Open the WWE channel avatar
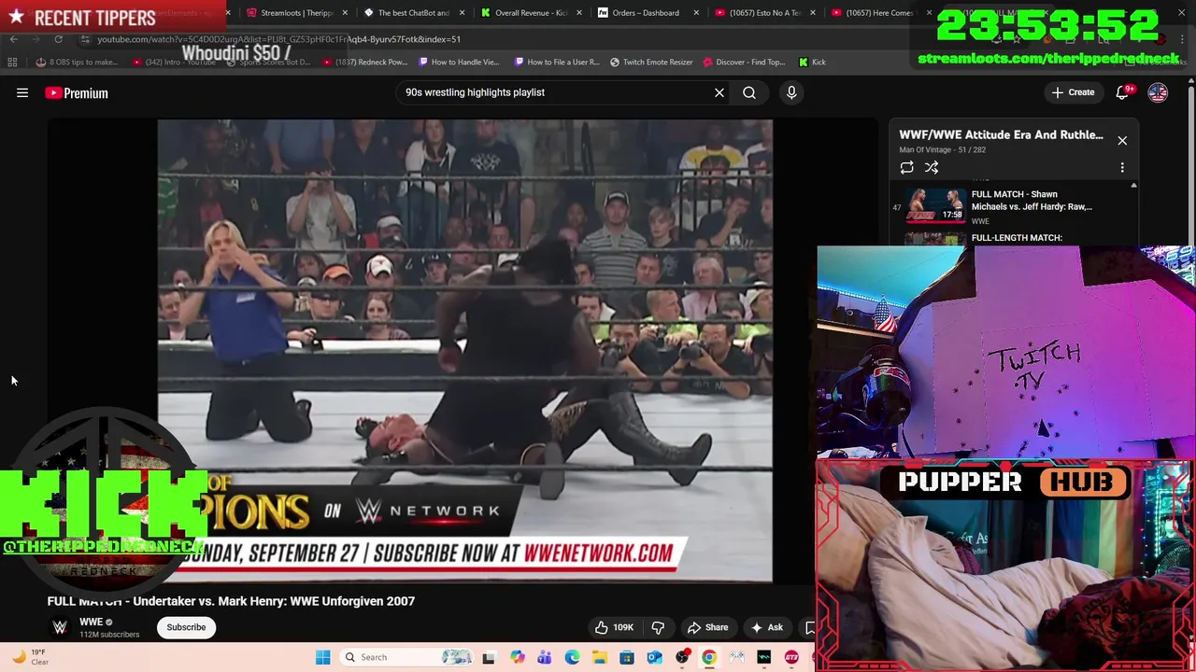Screen dimensions: 1196x672 coord(60,627)
